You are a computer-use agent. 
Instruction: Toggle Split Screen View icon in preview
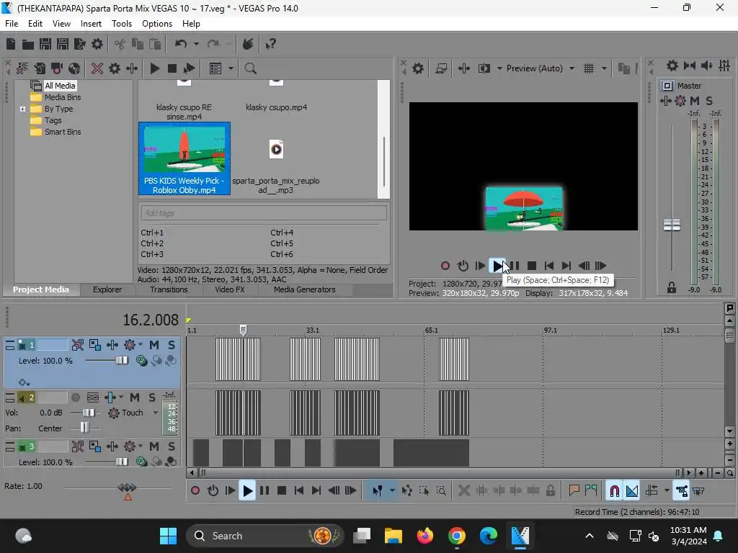pyautogui.click(x=484, y=68)
